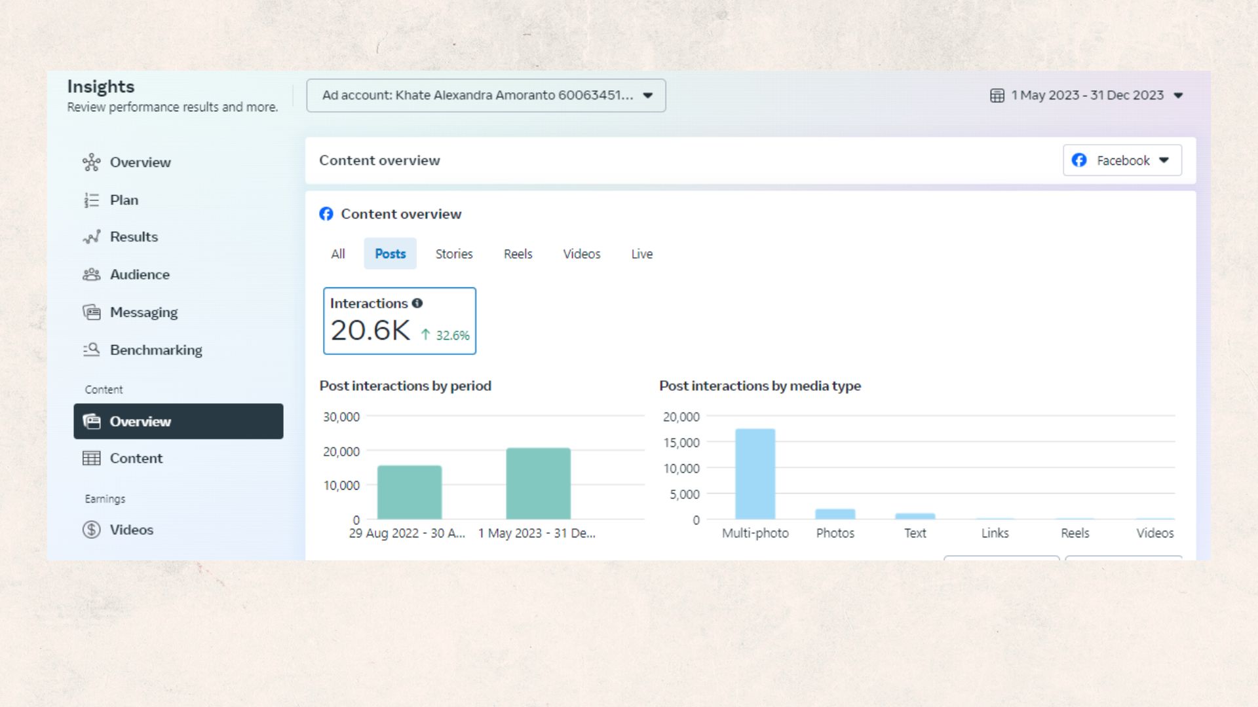Image resolution: width=1258 pixels, height=707 pixels.
Task: Select the Audience people icon
Action: click(91, 275)
